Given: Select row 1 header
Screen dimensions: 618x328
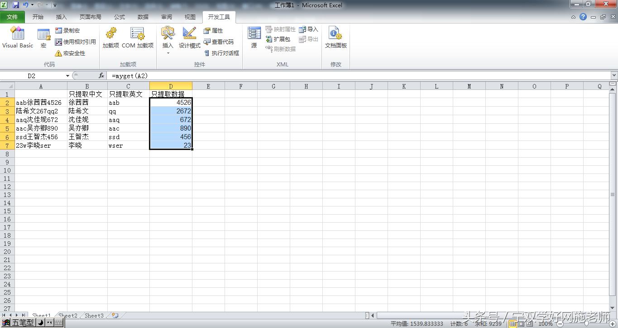Looking at the screenshot, I should [7, 94].
